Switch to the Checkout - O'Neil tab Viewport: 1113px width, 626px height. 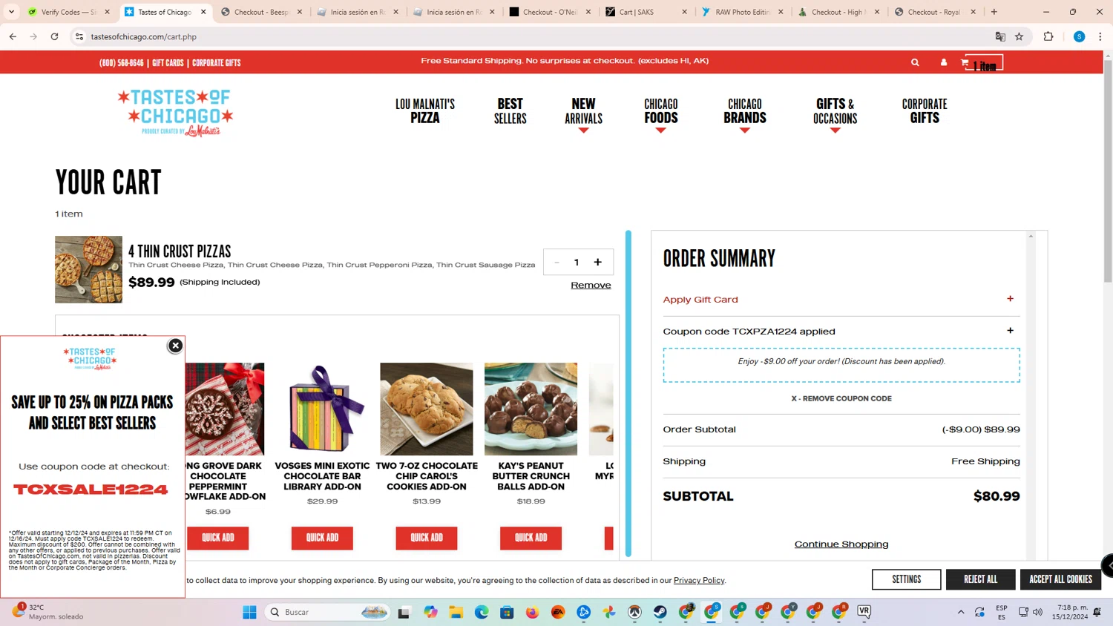click(550, 12)
